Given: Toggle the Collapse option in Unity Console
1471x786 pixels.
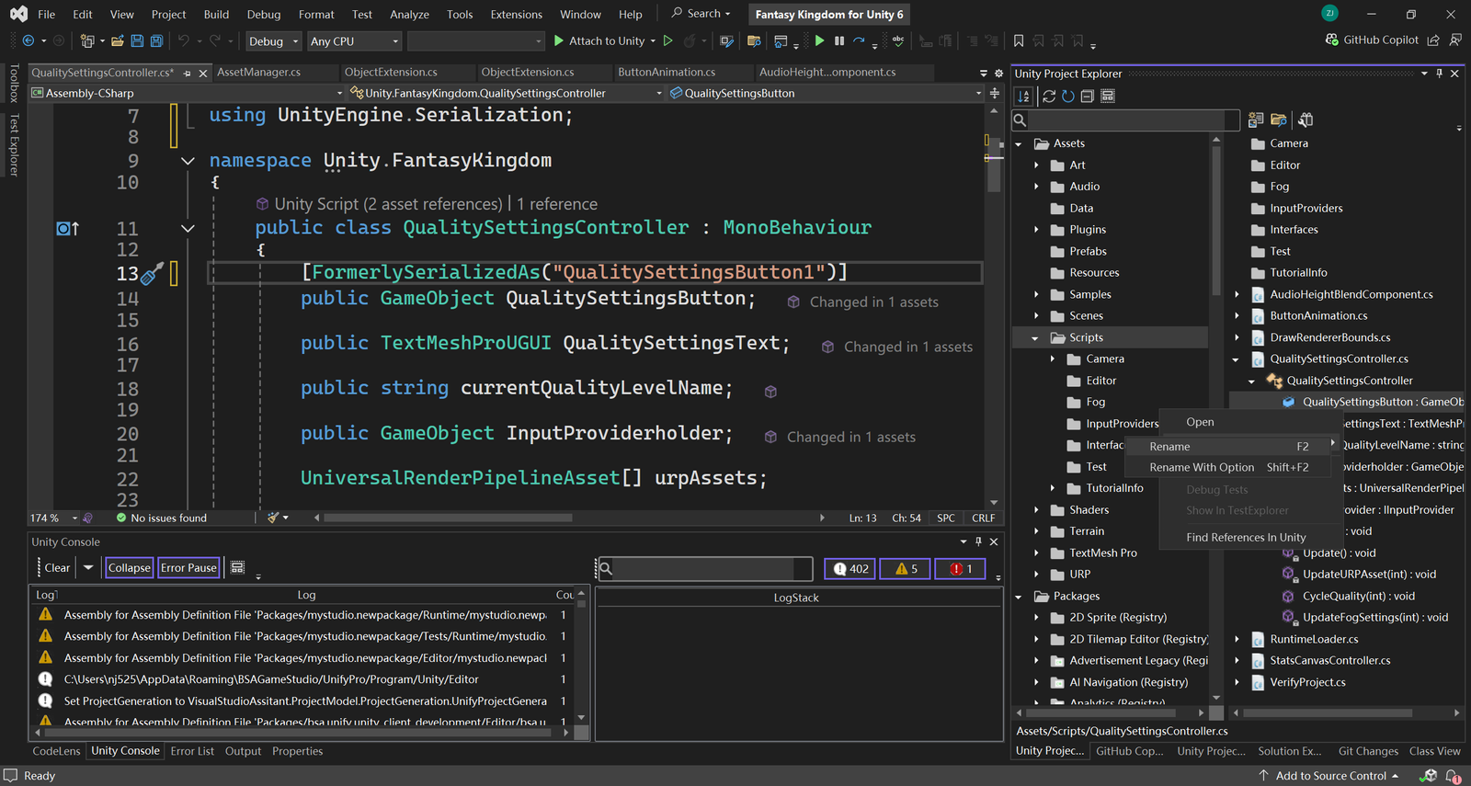Looking at the screenshot, I should (x=129, y=568).
